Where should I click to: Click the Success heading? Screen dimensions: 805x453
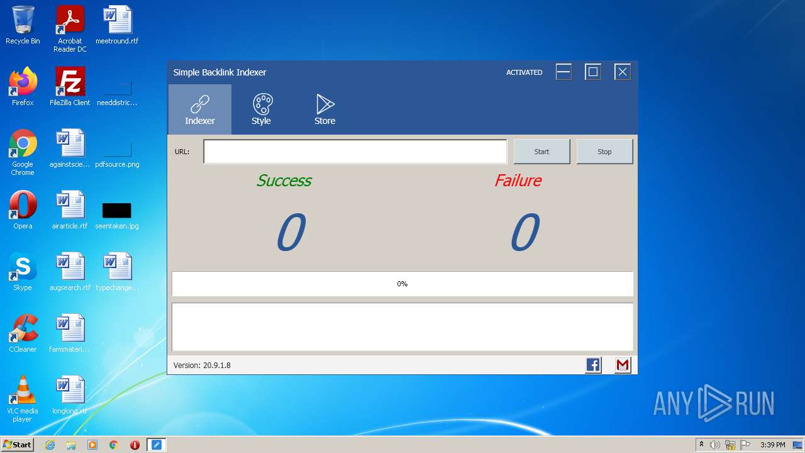pyautogui.click(x=284, y=181)
